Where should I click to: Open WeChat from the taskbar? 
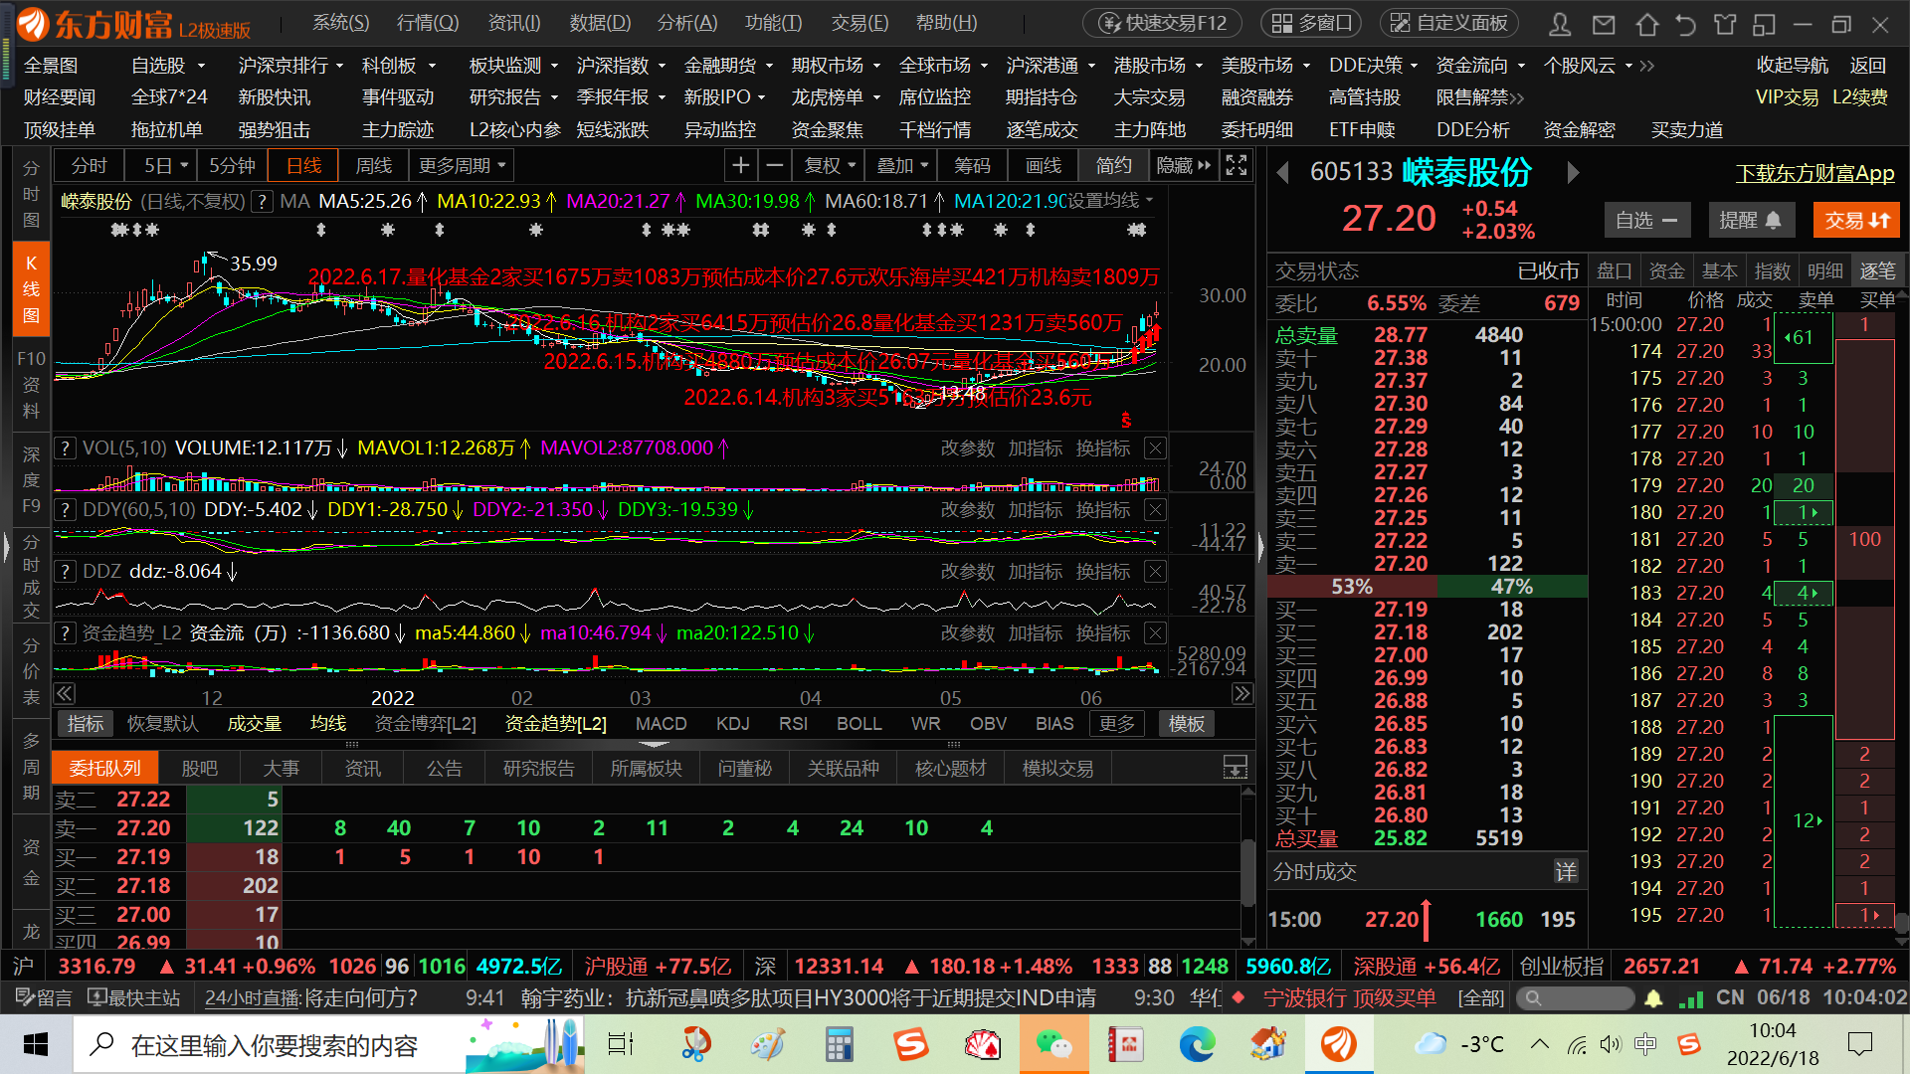(1054, 1044)
